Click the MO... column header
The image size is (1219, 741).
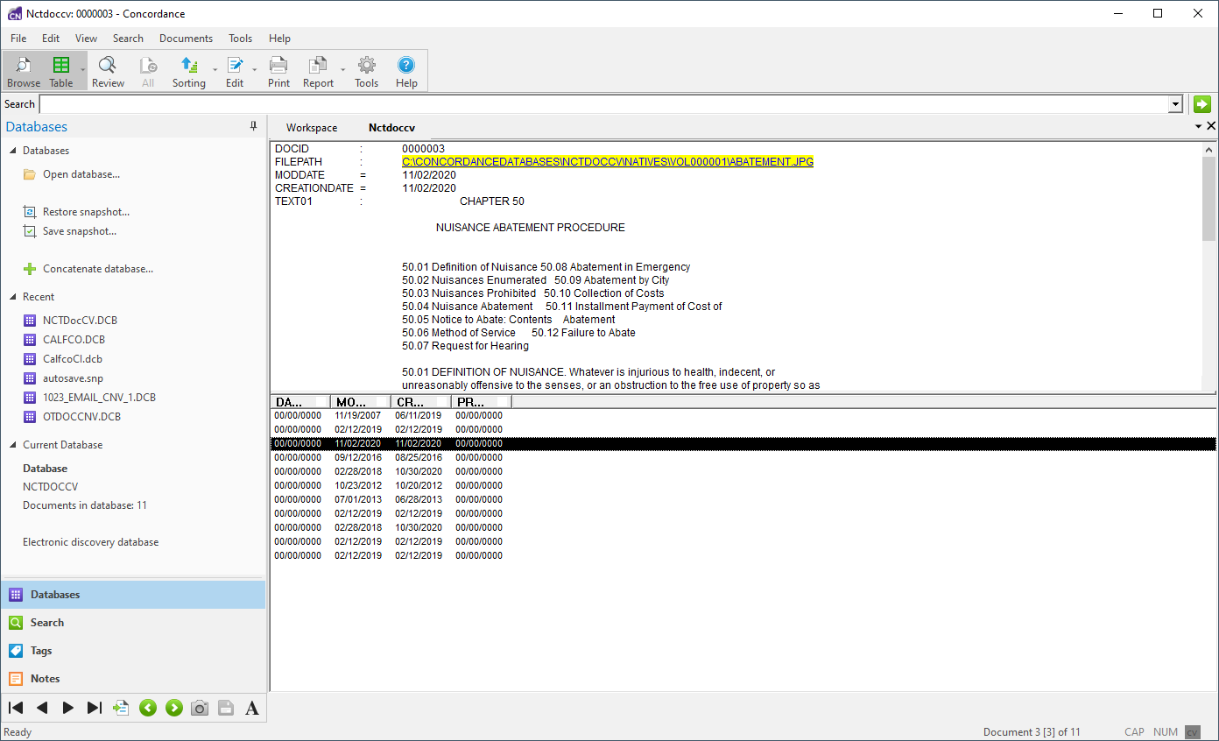pos(359,402)
